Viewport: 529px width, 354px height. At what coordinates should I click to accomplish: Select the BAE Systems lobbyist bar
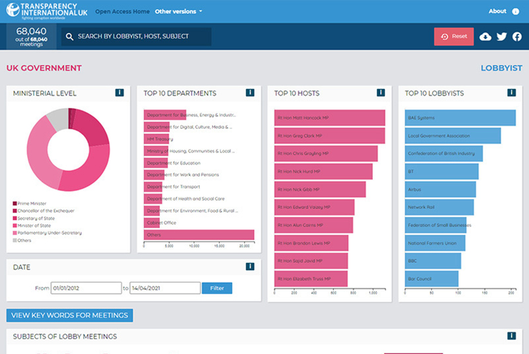[460, 118]
